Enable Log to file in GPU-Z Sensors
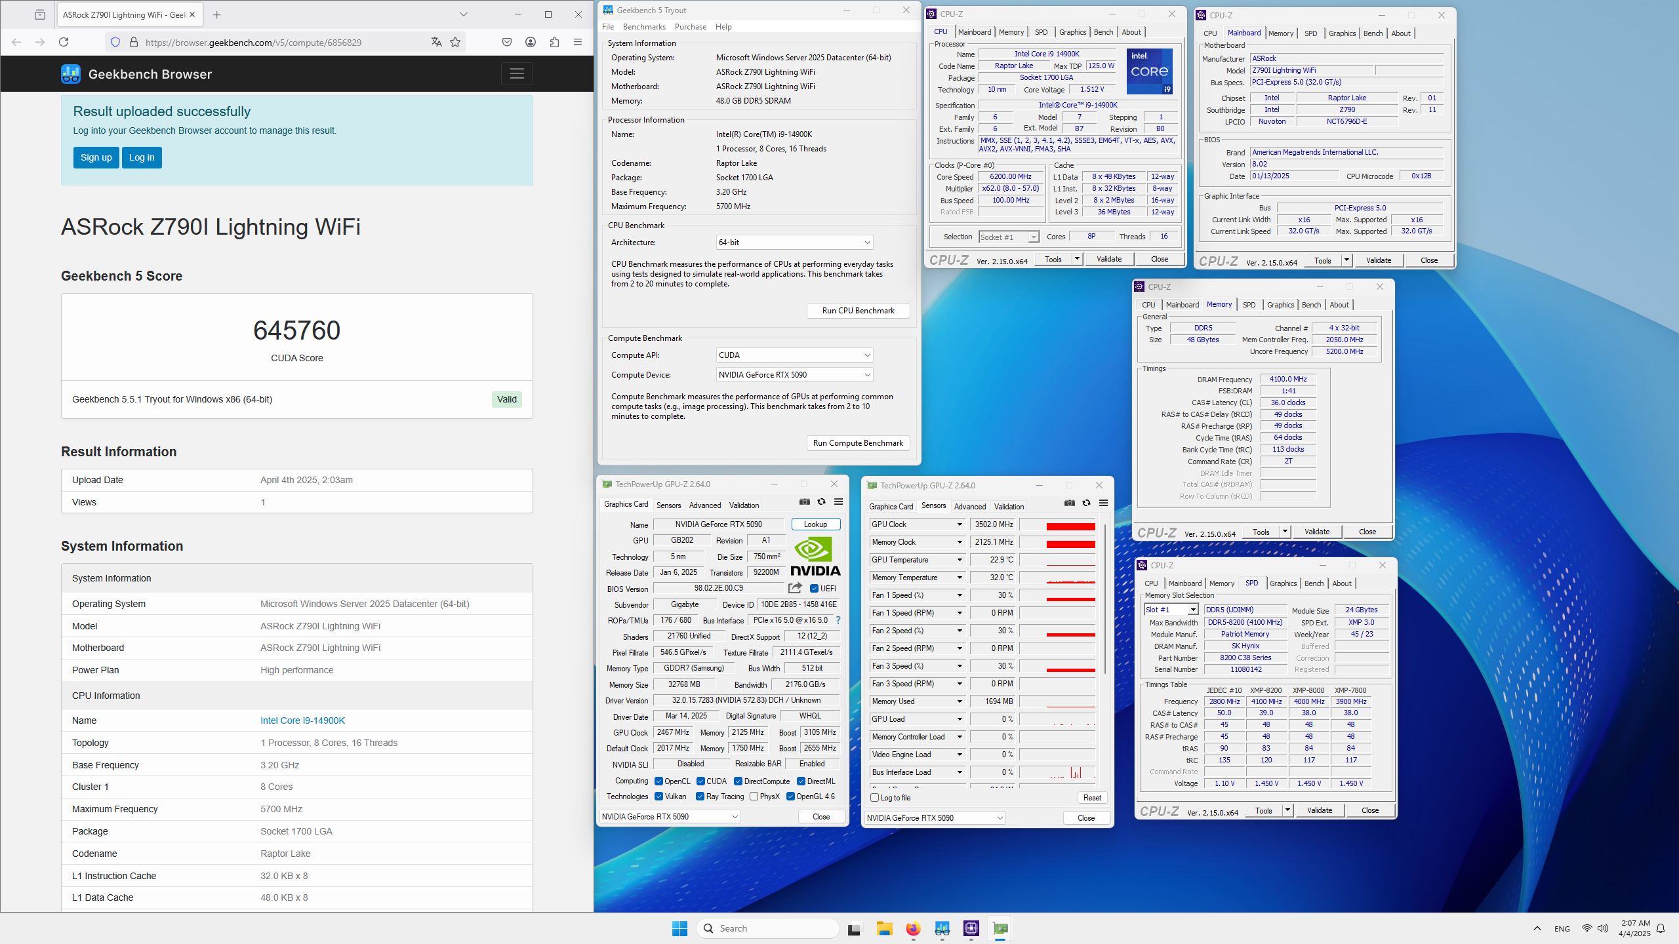 pos(875,798)
